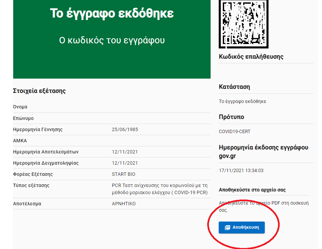Select the birth date value 25/06/1985
Image resolution: width=322 pixels, height=249 pixels.
[125, 129]
